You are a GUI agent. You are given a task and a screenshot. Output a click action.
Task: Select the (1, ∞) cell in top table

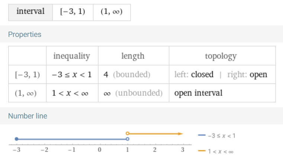pyautogui.click(x=112, y=12)
